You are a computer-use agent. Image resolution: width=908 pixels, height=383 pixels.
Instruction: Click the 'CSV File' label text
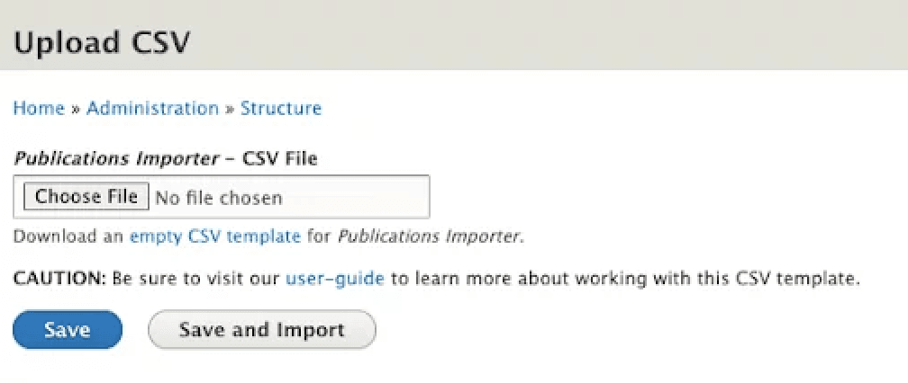point(280,159)
